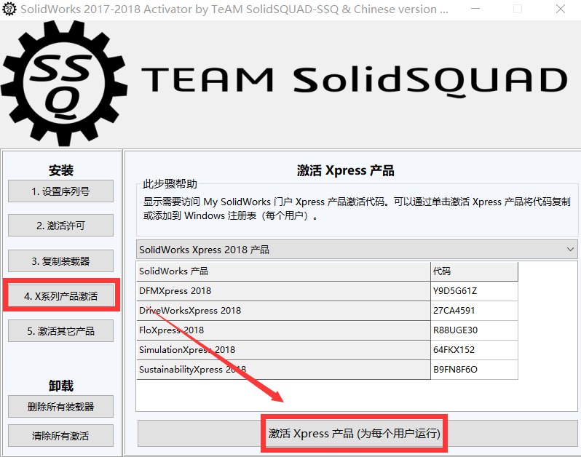This screenshot has height=457, width=581.
Task: Click the 卸载 section heading
Action: click(61, 386)
